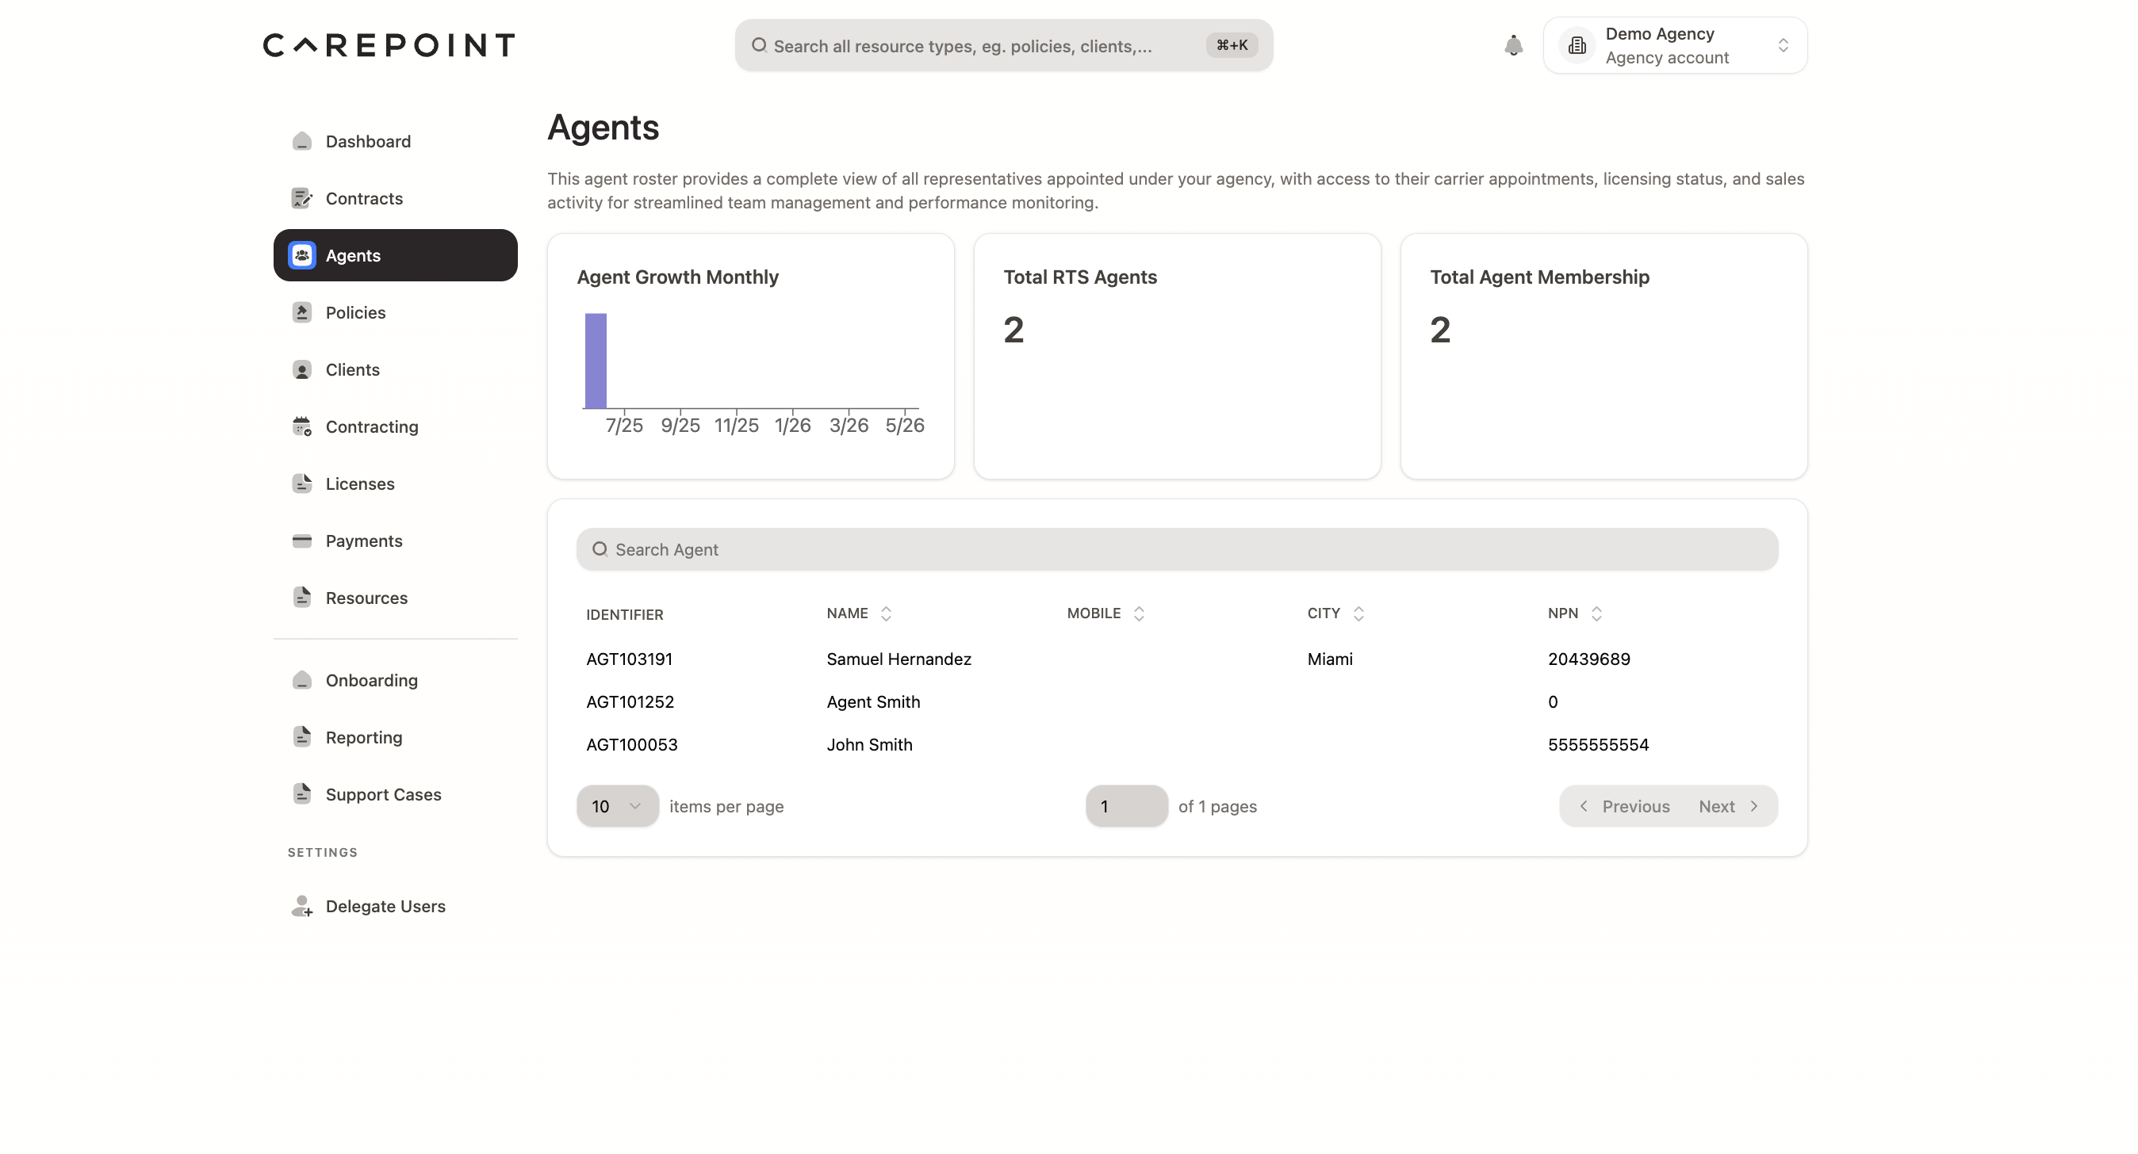Click the CAREPOINT logo
The height and width of the screenshot is (1154, 2138).
(389, 45)
